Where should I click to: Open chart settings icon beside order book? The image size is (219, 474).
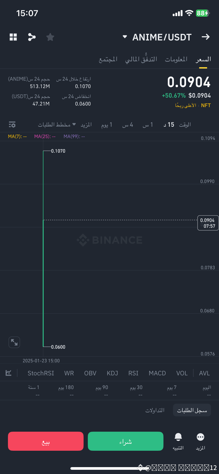[x=12, y=124]
